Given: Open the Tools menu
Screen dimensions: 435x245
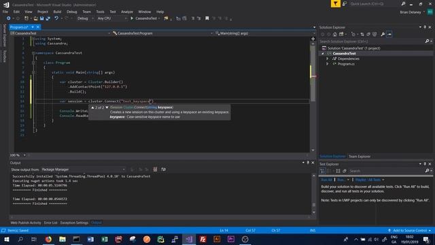Looking at the screenshot, I should [x=100, y=12].
